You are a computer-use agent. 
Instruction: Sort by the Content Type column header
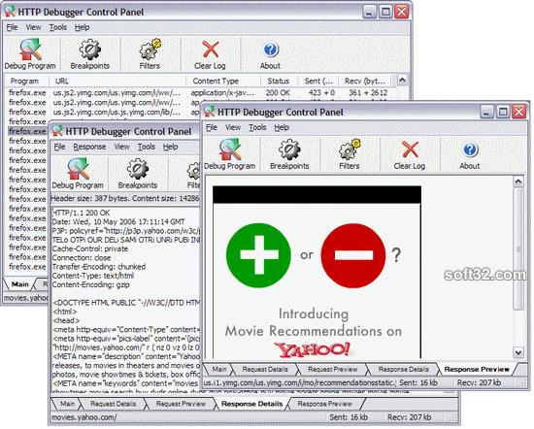pos(223,81)
